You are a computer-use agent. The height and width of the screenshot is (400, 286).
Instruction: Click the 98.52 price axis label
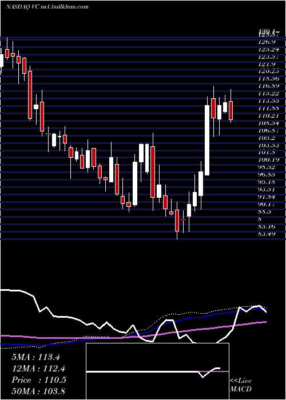[x=267, y=167]
